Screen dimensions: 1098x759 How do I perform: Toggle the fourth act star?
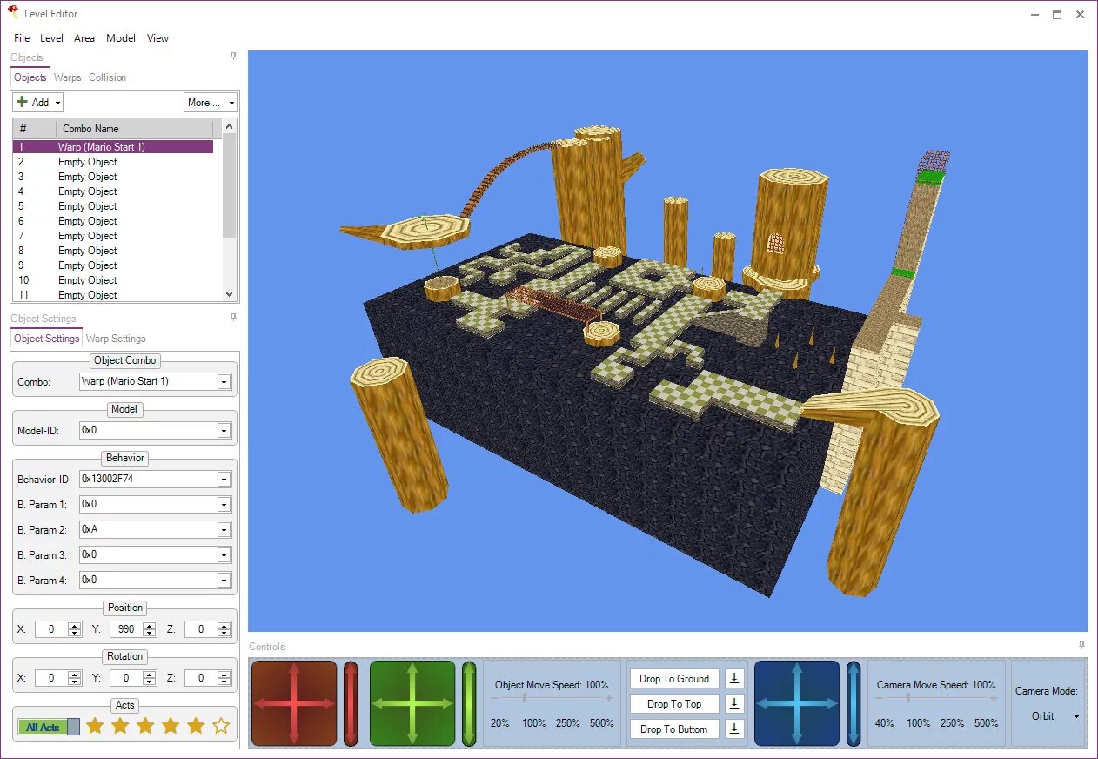tap(171, 725)
